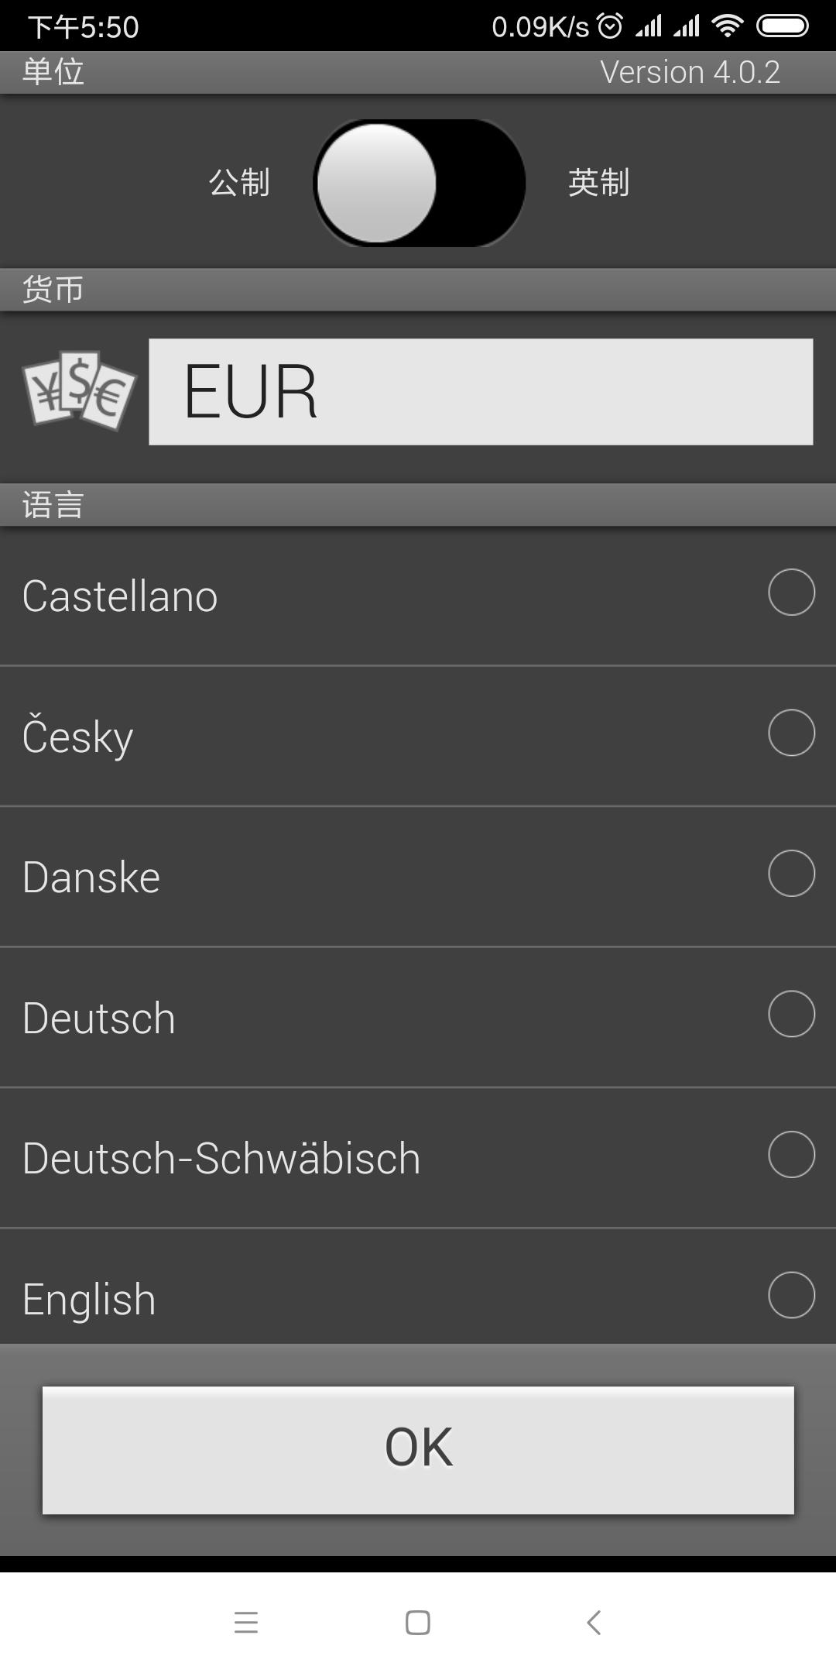Tap the battery status icon
Image resolution: width=836 pixels, height=1673 pixels.
coord(782,27)
